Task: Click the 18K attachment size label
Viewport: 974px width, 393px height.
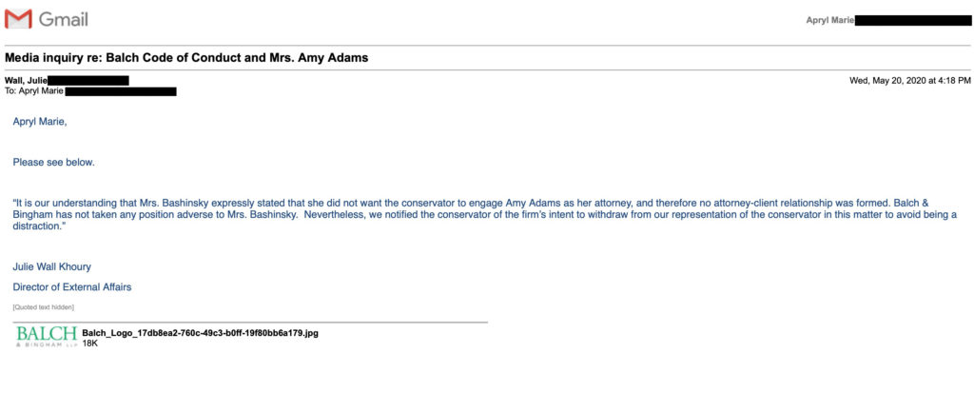Action: 90,343
